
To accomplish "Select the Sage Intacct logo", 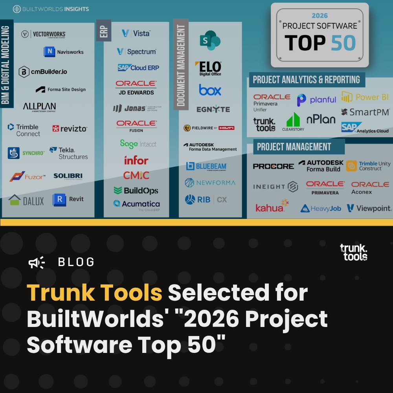I will pyautogui.click(x=138, y=144).
